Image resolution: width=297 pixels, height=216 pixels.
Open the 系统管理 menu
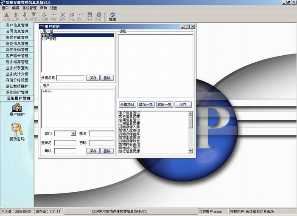click(29, 8)
